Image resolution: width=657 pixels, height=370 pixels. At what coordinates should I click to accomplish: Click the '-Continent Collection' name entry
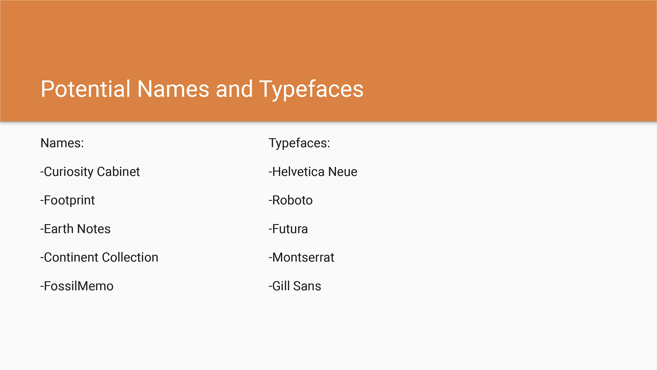click(99, 257)
